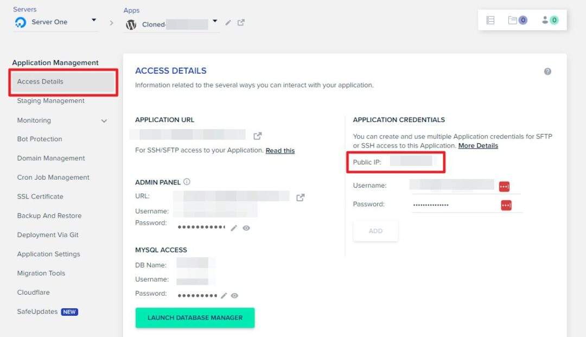Screen dimensions: 586x337
Task: Open admin panel URL external link icon
Action: pos(300,198)
